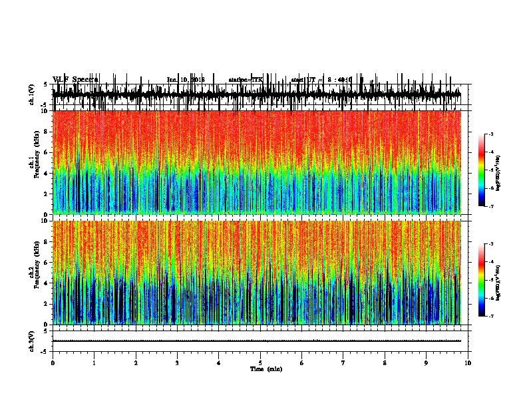Click the '1' tick on time axis
This screenshot has width=527, height=407.
pyautogui.click(x=94, y=363)
